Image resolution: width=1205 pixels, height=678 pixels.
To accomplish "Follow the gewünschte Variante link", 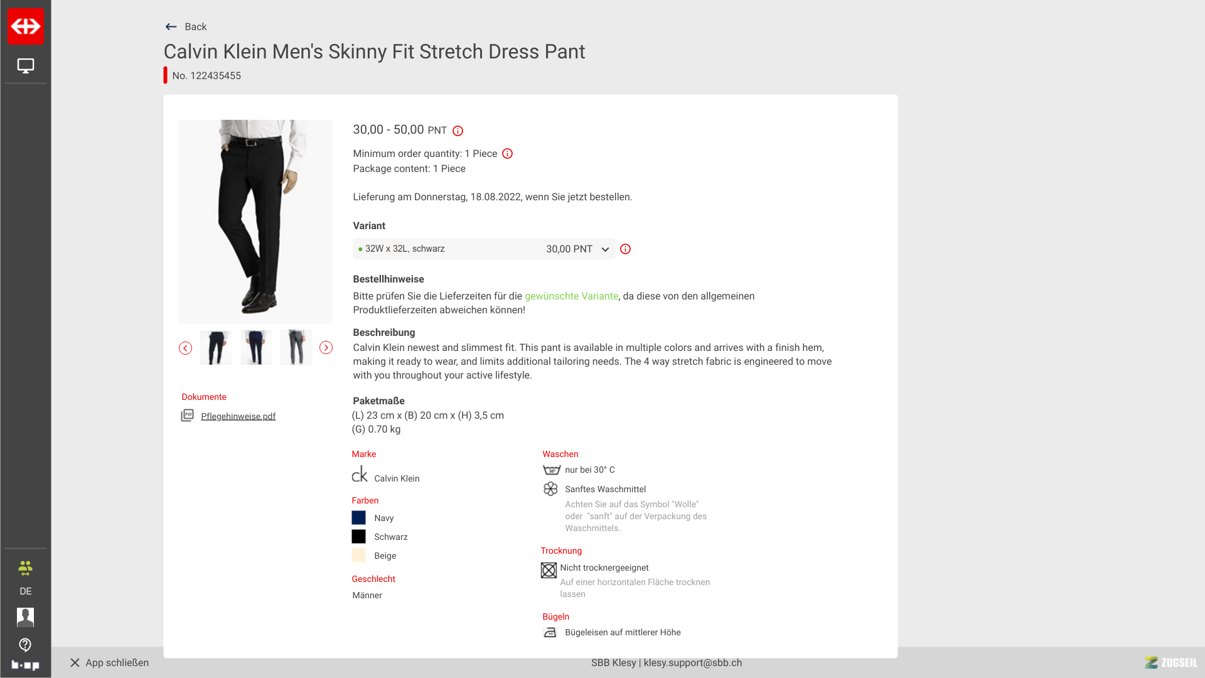I will (x=571, y=296).
